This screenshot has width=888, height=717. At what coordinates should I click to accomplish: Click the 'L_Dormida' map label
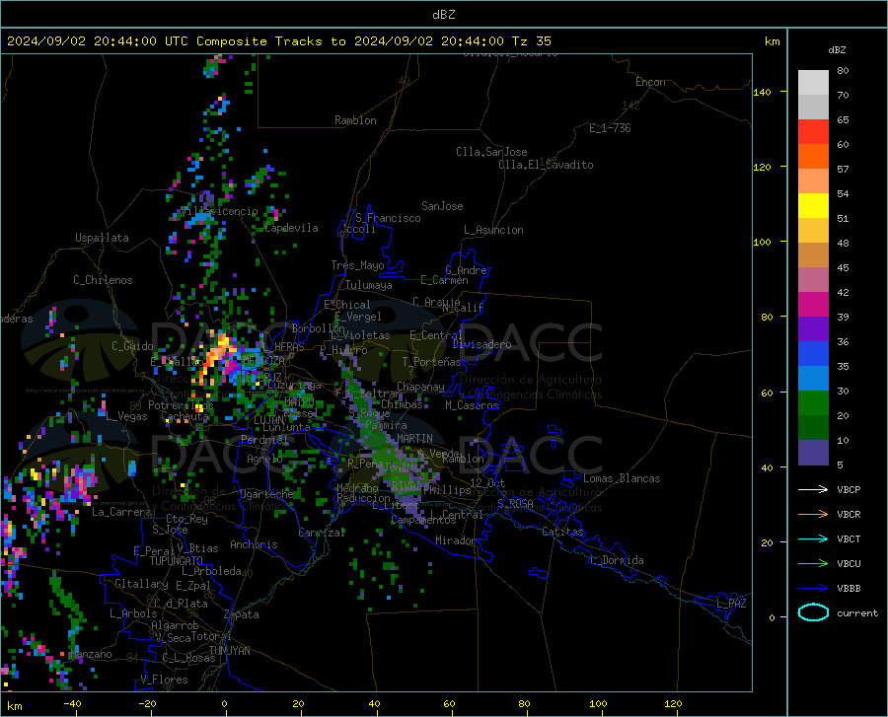click(x=617, y=560)
